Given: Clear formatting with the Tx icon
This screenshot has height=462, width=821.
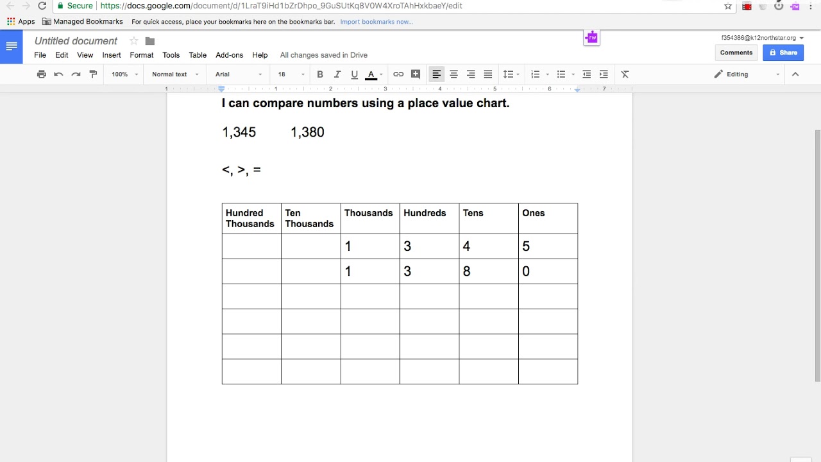Looking at the screenshot, I should (625, 74).
